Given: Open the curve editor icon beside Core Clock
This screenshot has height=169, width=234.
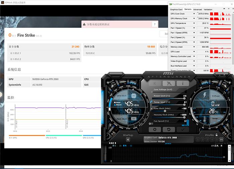Looking at the screenshot, I should click(x=151, y=108).
